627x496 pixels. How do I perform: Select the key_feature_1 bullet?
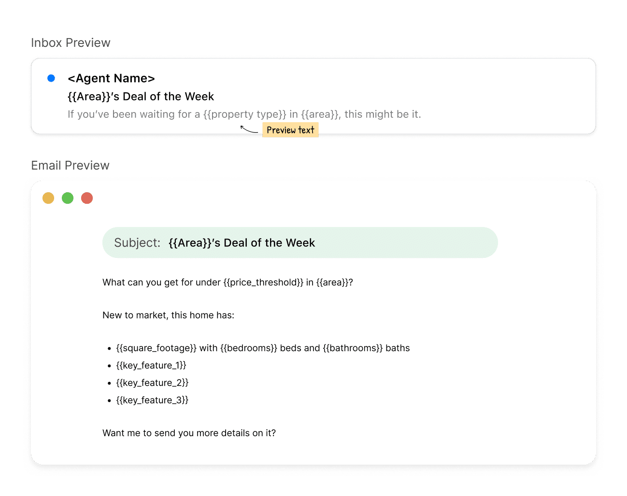151,366
